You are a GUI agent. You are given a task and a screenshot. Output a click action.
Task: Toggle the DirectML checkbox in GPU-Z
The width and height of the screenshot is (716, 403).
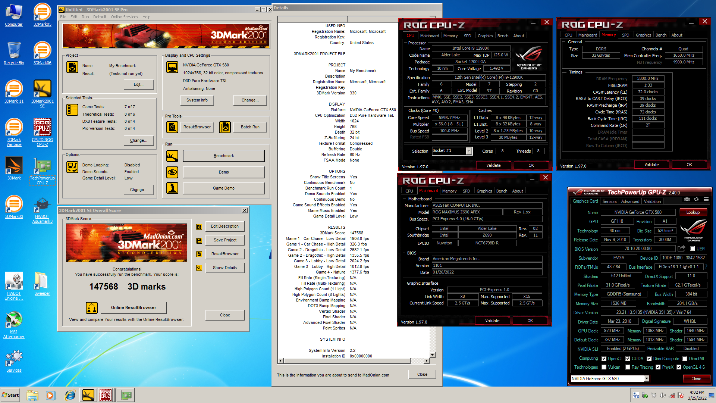tap(685, 359)
